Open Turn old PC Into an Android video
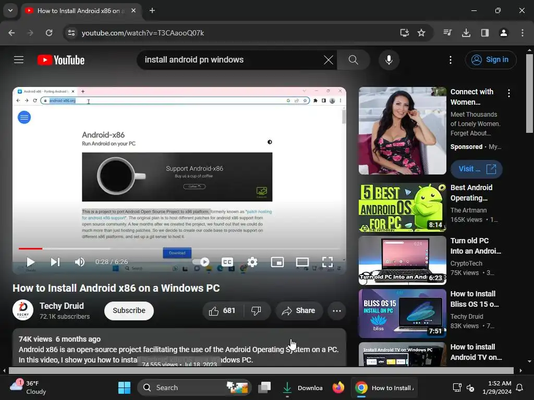534x400 pixels. point(402,260)
